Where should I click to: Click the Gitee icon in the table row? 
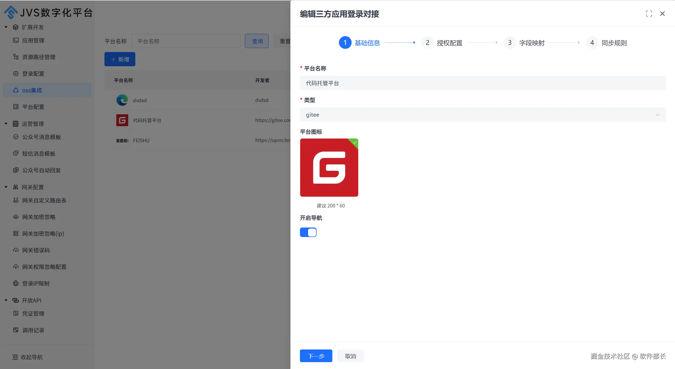122,120
